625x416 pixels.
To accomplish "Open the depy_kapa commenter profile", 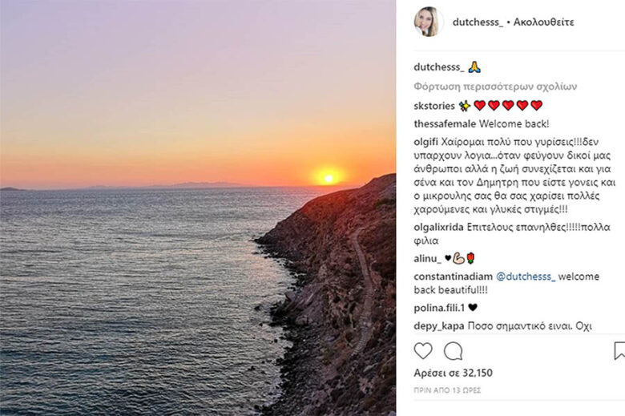I will click(439, 326).
